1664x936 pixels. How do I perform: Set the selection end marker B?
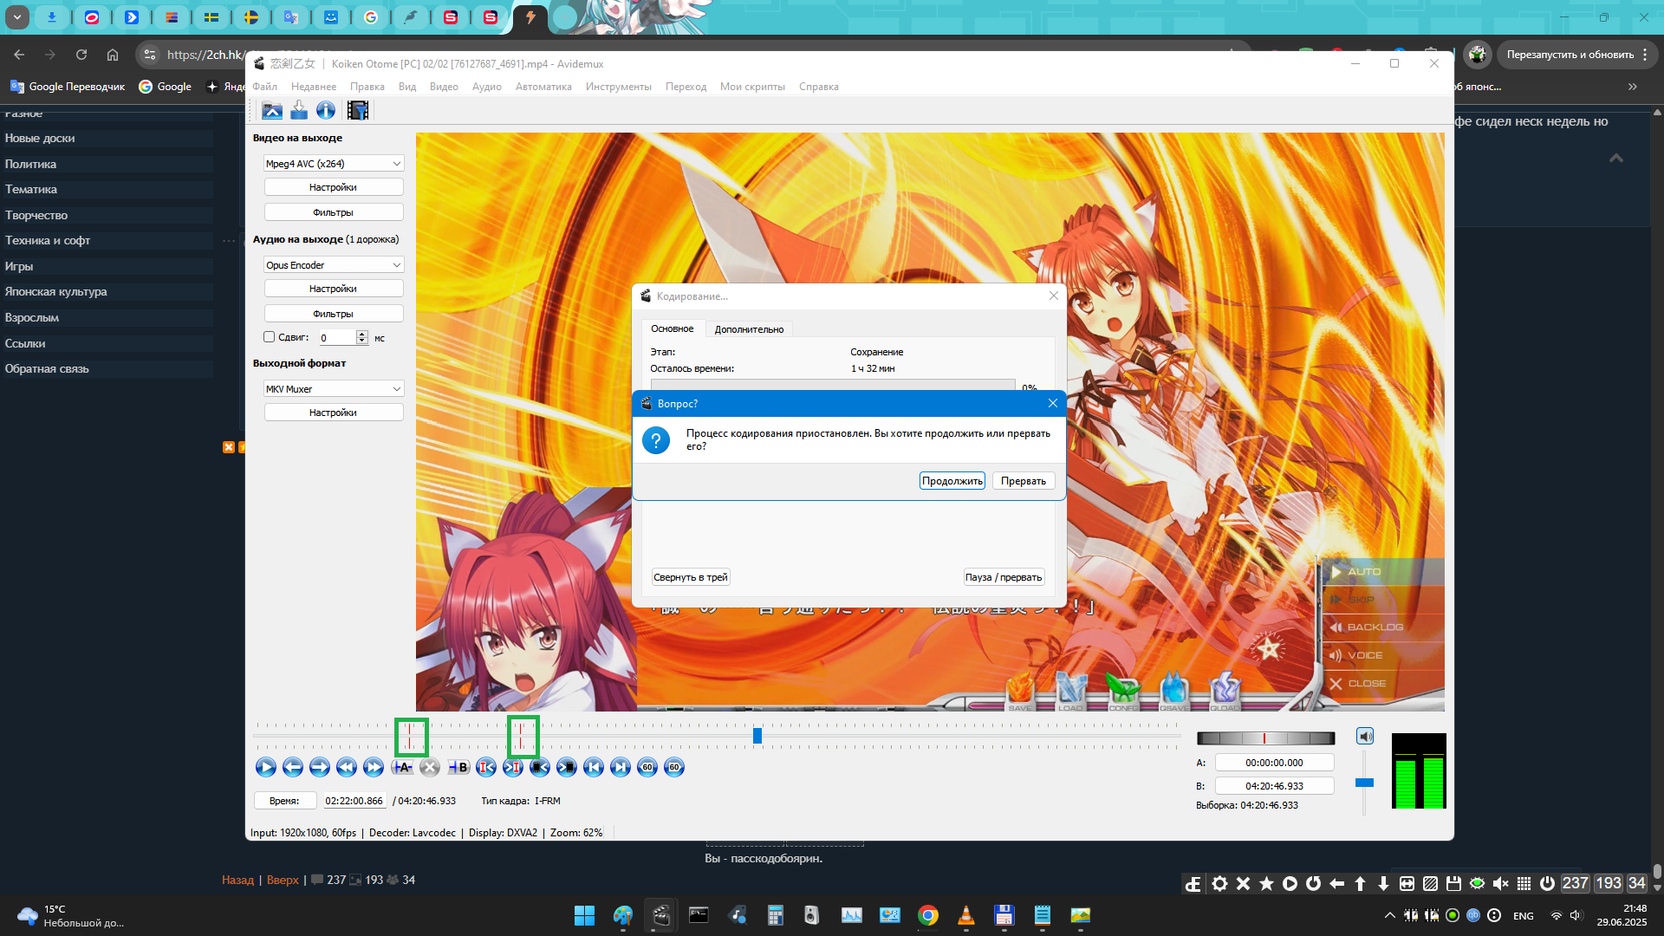[459, 767]
